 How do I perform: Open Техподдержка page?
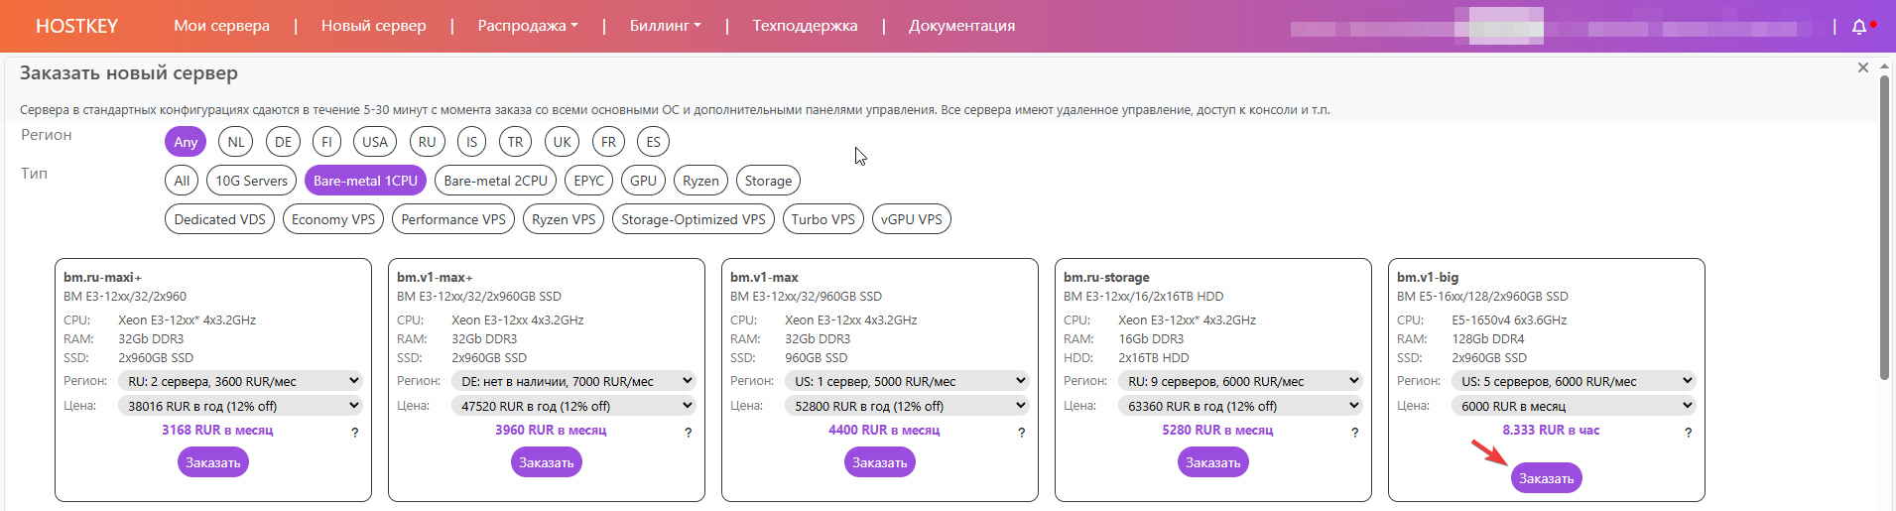coord(805,26)
